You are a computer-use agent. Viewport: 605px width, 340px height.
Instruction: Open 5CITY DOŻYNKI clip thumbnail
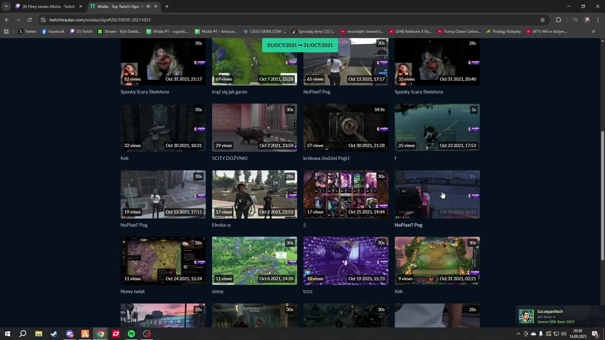pos(254,127)
